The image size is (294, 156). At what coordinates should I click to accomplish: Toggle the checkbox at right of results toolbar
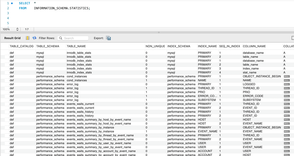(x=293, y=38)
